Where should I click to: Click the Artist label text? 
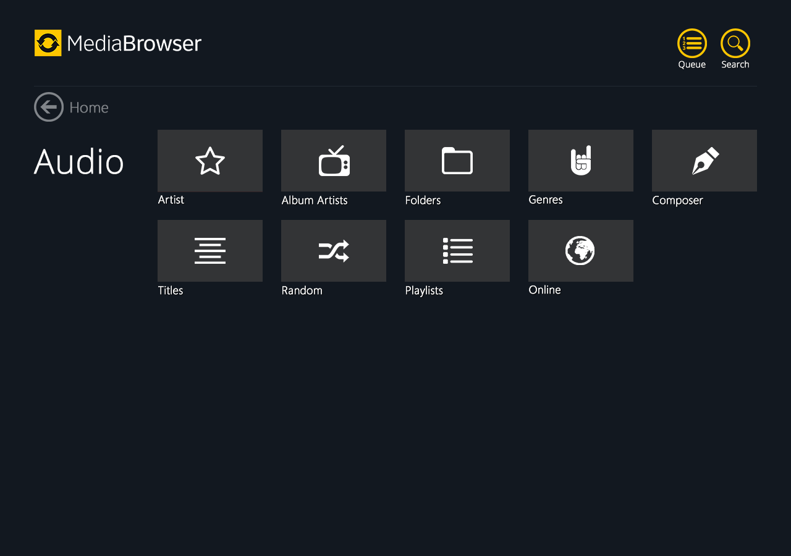[171, 200]
